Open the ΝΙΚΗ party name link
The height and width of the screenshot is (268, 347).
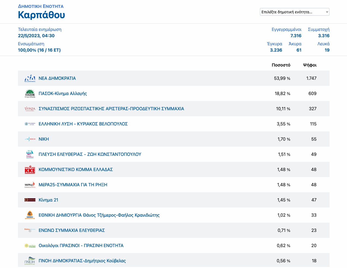(44, 139)
